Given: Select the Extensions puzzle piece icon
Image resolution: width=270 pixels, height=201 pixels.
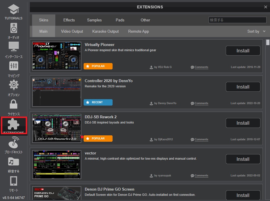Looking at the screenshot, I should click(x=13, y=124).
